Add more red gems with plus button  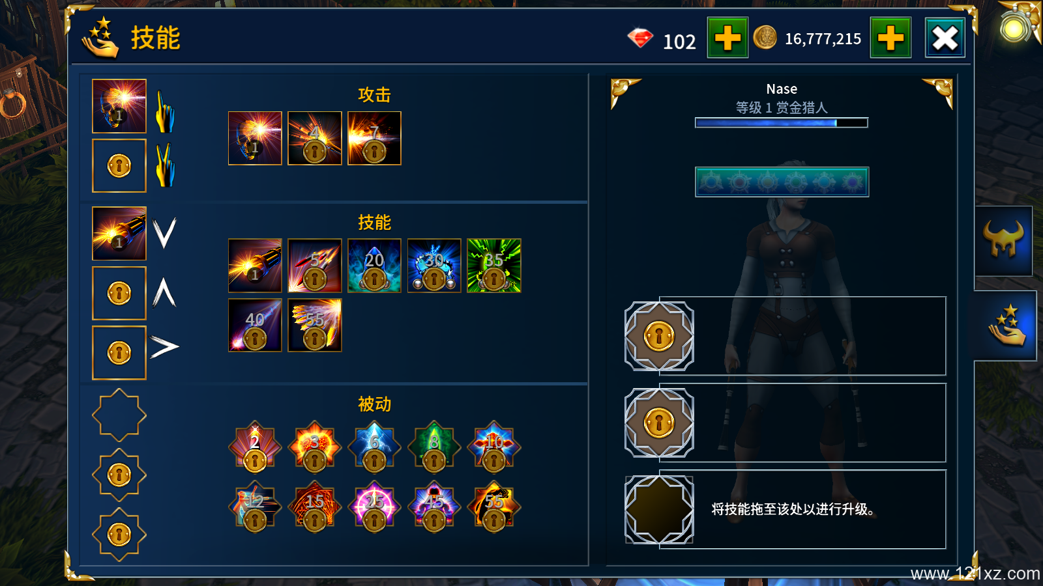727,38
